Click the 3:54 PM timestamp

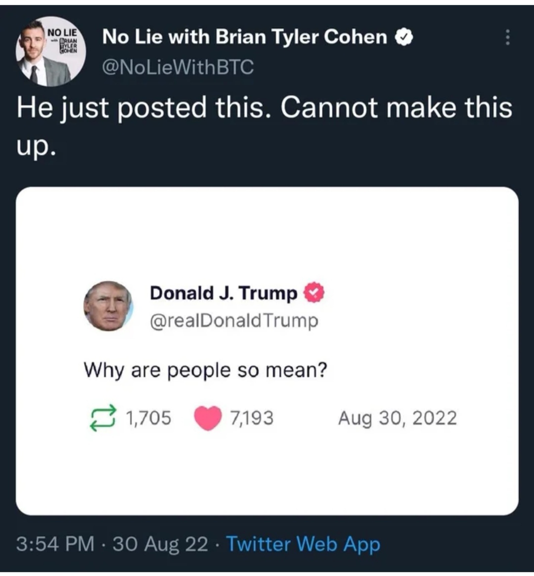55,544
